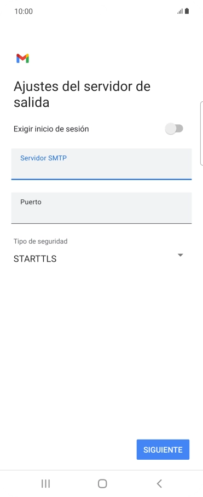
Task: Tap the 10:00 clock in status bar
Action: pyautogui.click(x=24, y=11)
